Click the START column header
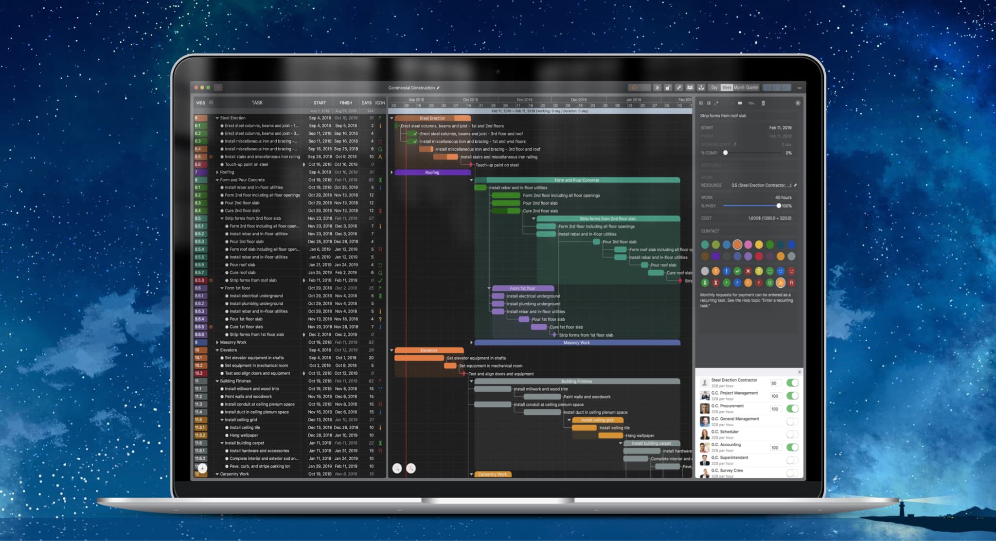The height and width of the screenshot is (541, 996). coord(320,103)
